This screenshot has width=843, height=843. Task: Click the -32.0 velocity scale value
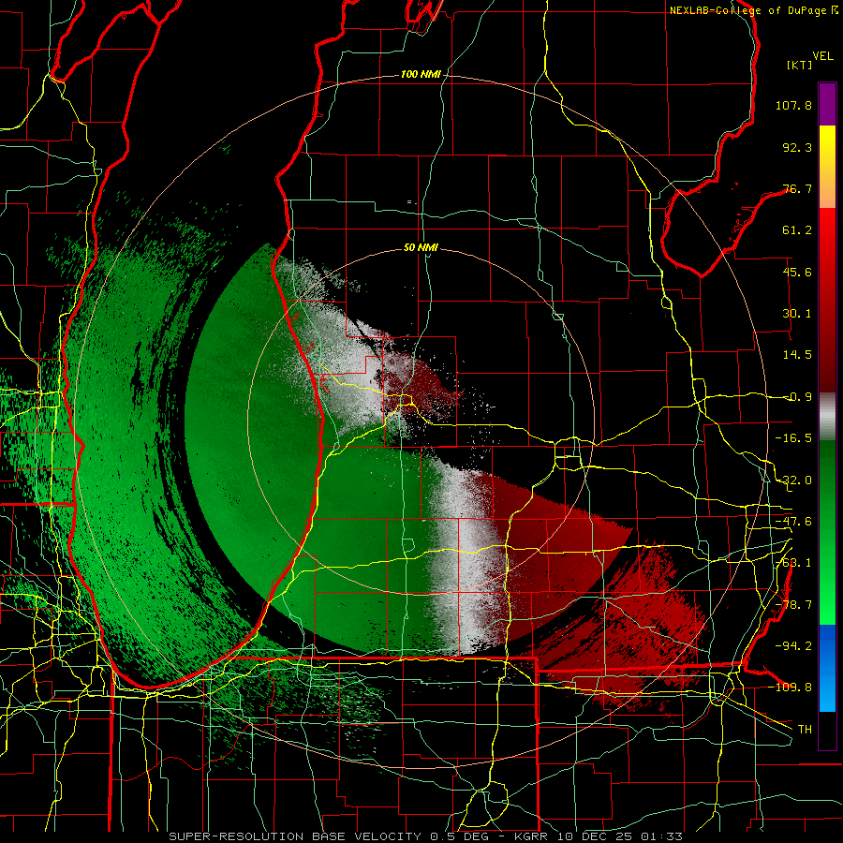pyautogui.click(x=793, y=481)
